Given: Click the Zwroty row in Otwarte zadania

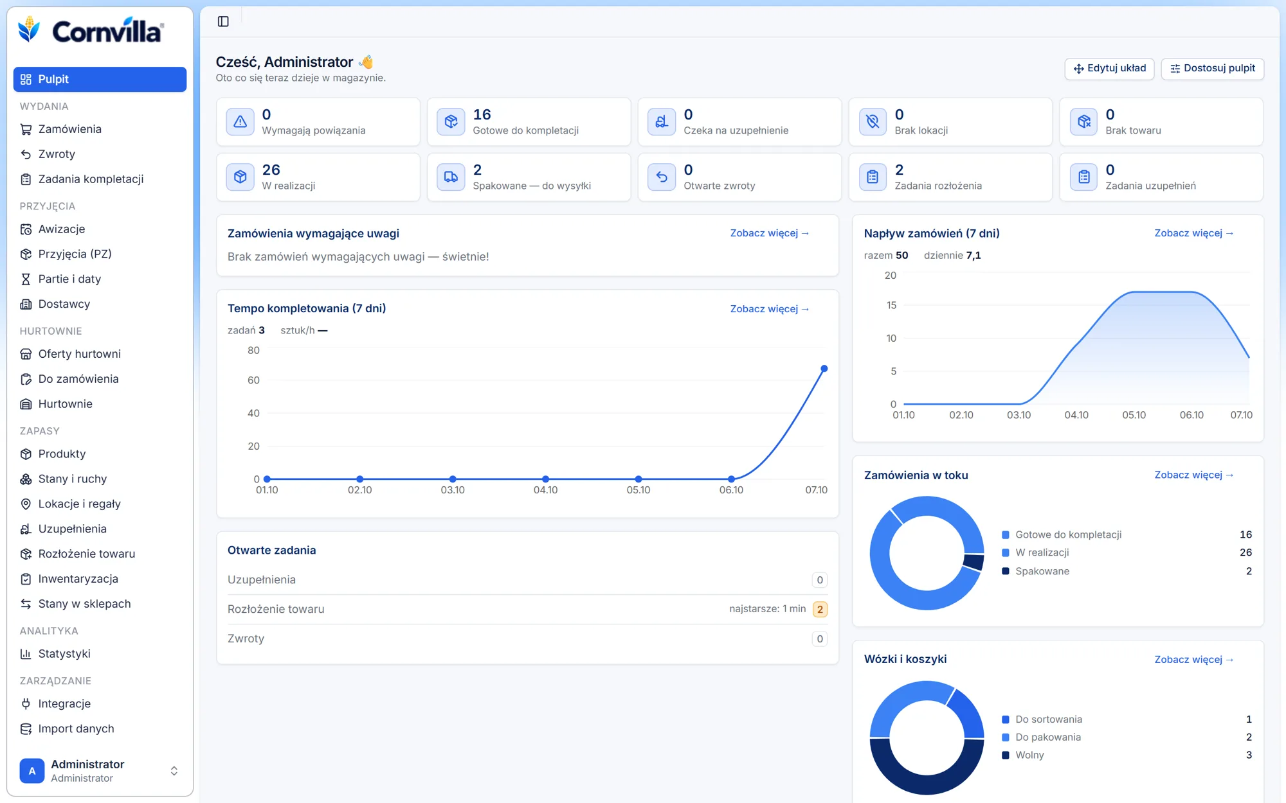Looking at the screenshot, I should coord(527,639).
